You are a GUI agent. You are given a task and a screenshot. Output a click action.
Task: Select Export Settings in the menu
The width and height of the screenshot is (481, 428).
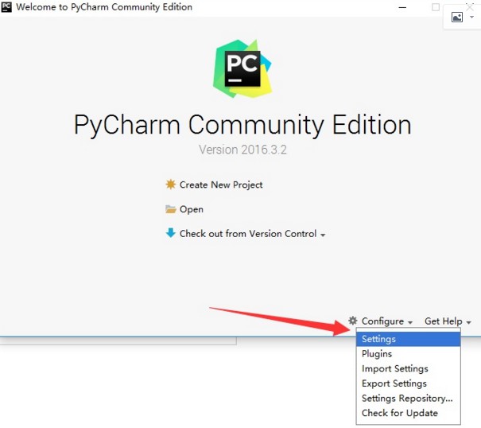point(409,383)
